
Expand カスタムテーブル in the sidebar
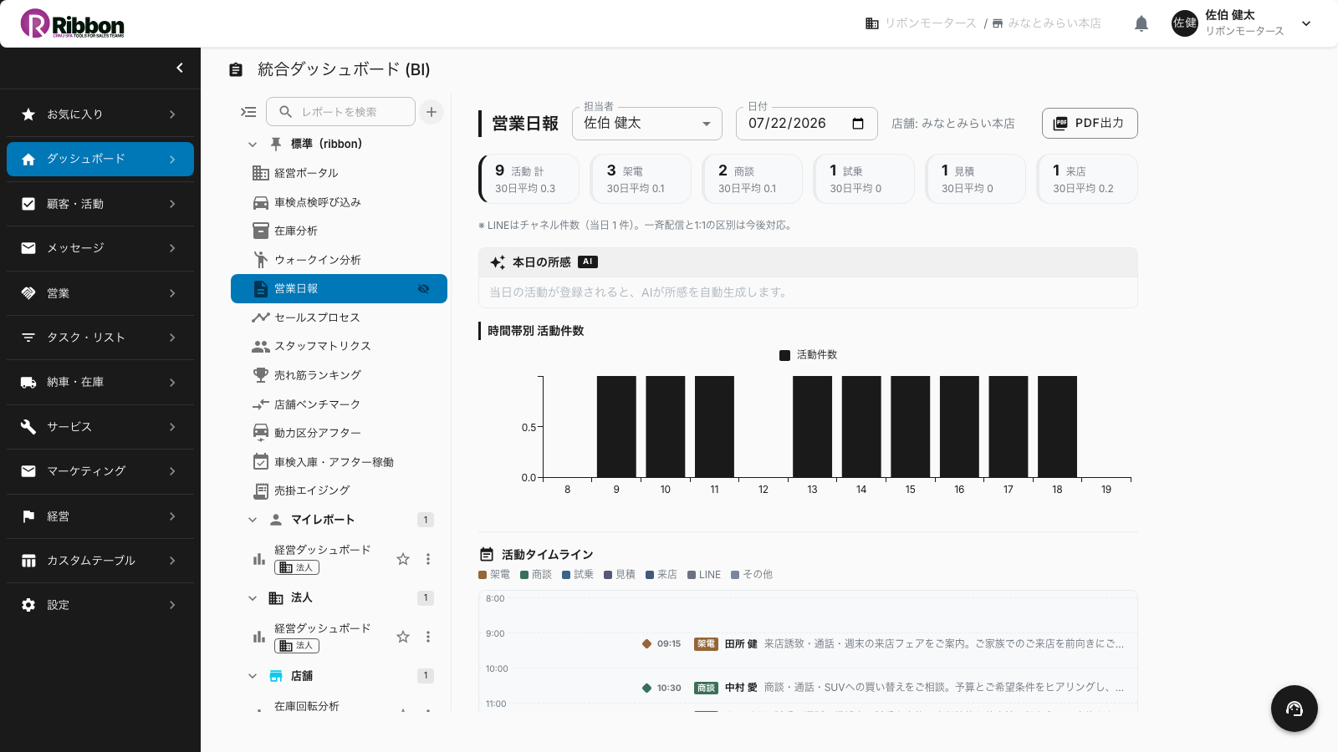point(100,561)
